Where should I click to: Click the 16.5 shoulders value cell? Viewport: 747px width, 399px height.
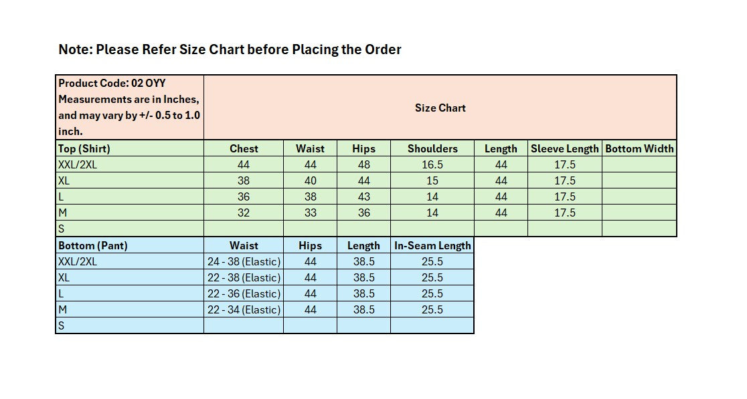tap(432, 165)
